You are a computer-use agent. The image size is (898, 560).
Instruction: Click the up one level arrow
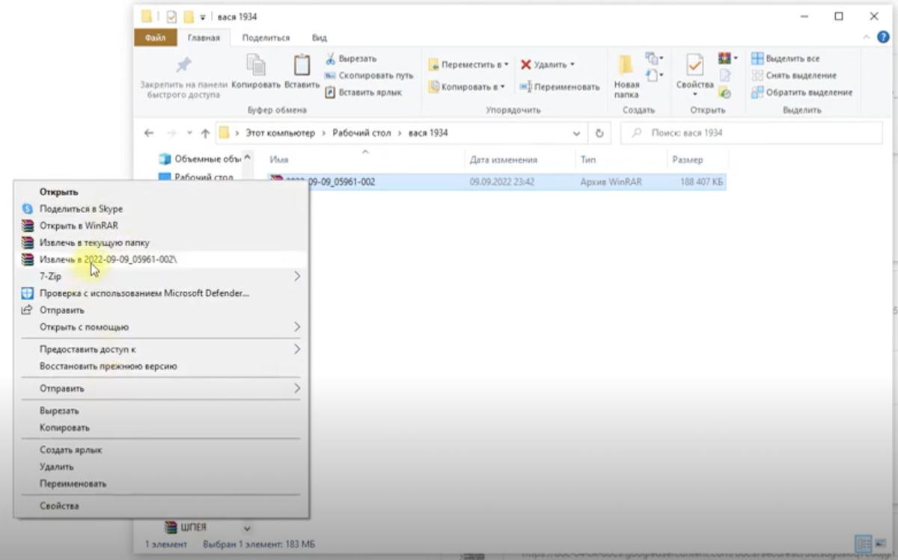[205, 133]
